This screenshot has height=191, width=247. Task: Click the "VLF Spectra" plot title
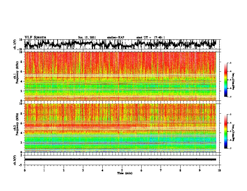click(x=35, y=37)
